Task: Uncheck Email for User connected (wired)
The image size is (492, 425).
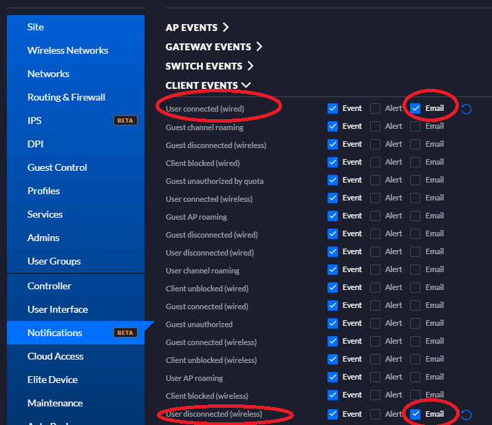Action: pyautogui.click(x=416, y=108)
